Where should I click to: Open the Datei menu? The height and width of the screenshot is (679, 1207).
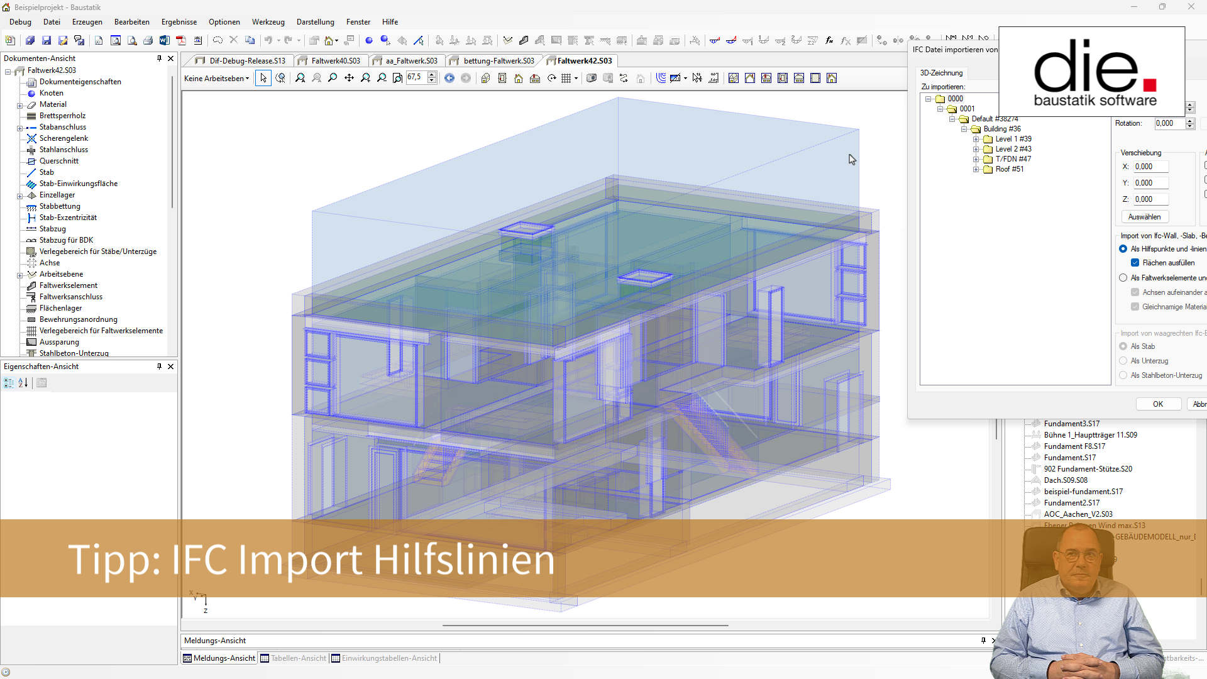52,22
